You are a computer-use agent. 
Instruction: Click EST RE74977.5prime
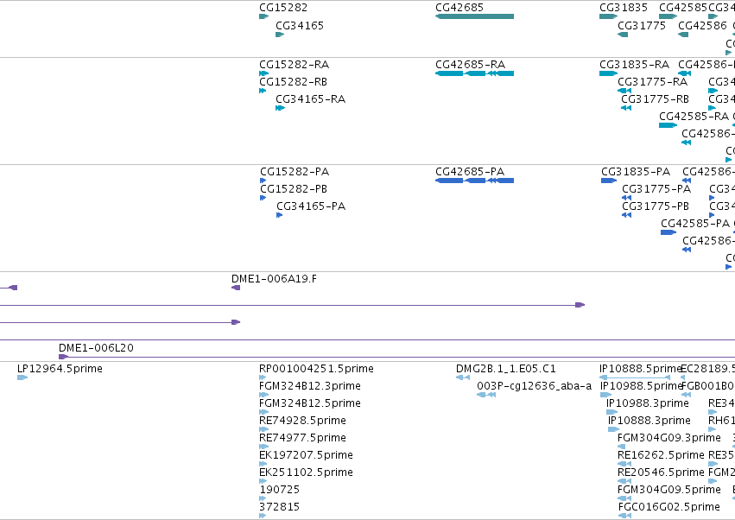pos(303,438)
